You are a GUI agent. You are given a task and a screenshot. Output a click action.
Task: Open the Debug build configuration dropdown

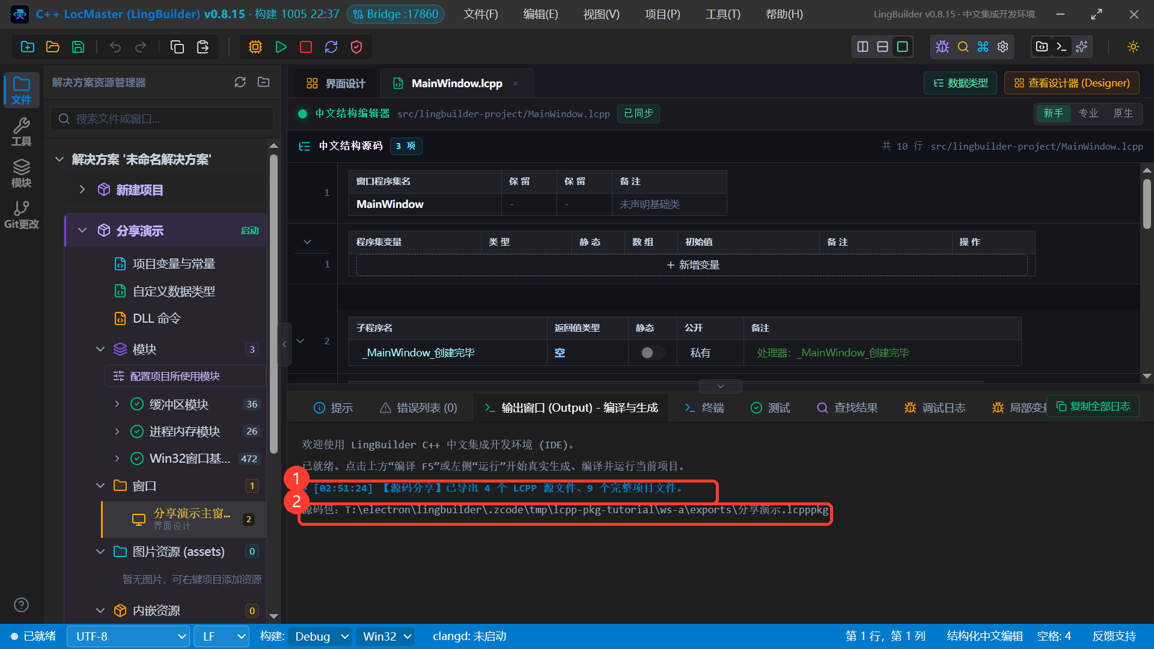[x=321, y=636]
